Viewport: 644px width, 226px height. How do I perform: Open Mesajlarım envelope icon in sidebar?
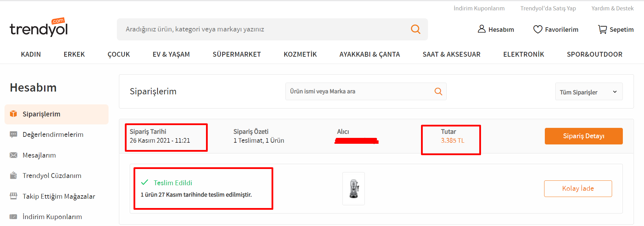(14, 155)
